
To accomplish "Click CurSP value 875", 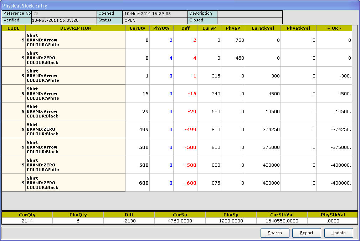I will pyautogui.click(x=209, y=183).
